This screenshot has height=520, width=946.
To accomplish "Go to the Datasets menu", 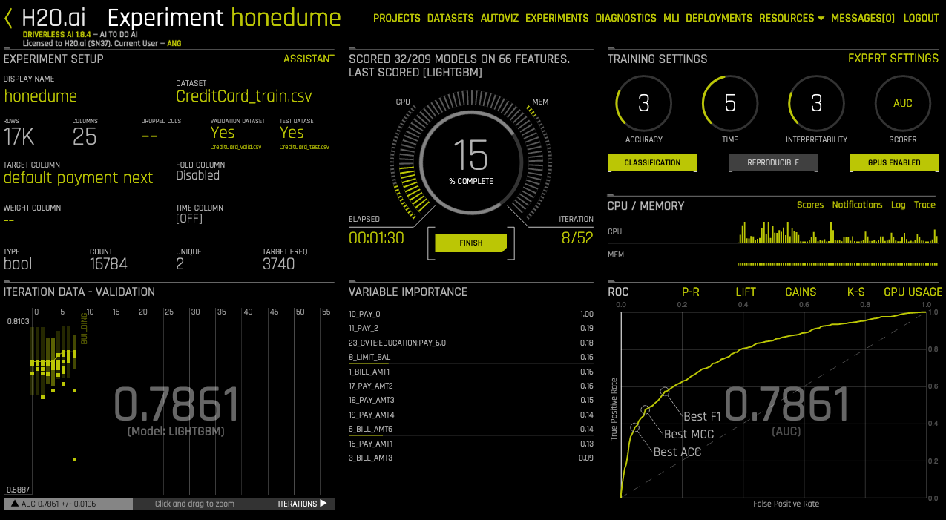I will (450, 18).
